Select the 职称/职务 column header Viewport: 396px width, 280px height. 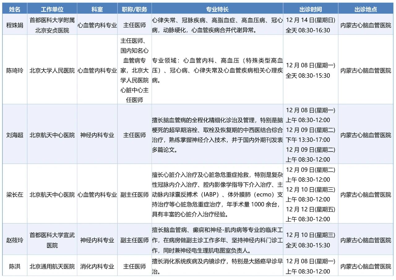[135, 9]
